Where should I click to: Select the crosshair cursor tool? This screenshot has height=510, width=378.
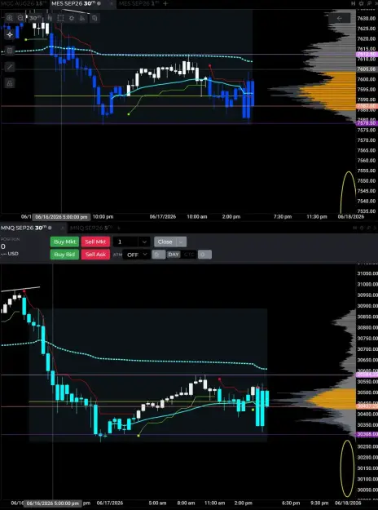(x=10, y=34)
